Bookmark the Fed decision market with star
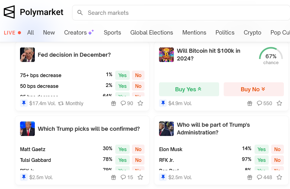The width and height of the screenshot is (290, 189). 140,103
